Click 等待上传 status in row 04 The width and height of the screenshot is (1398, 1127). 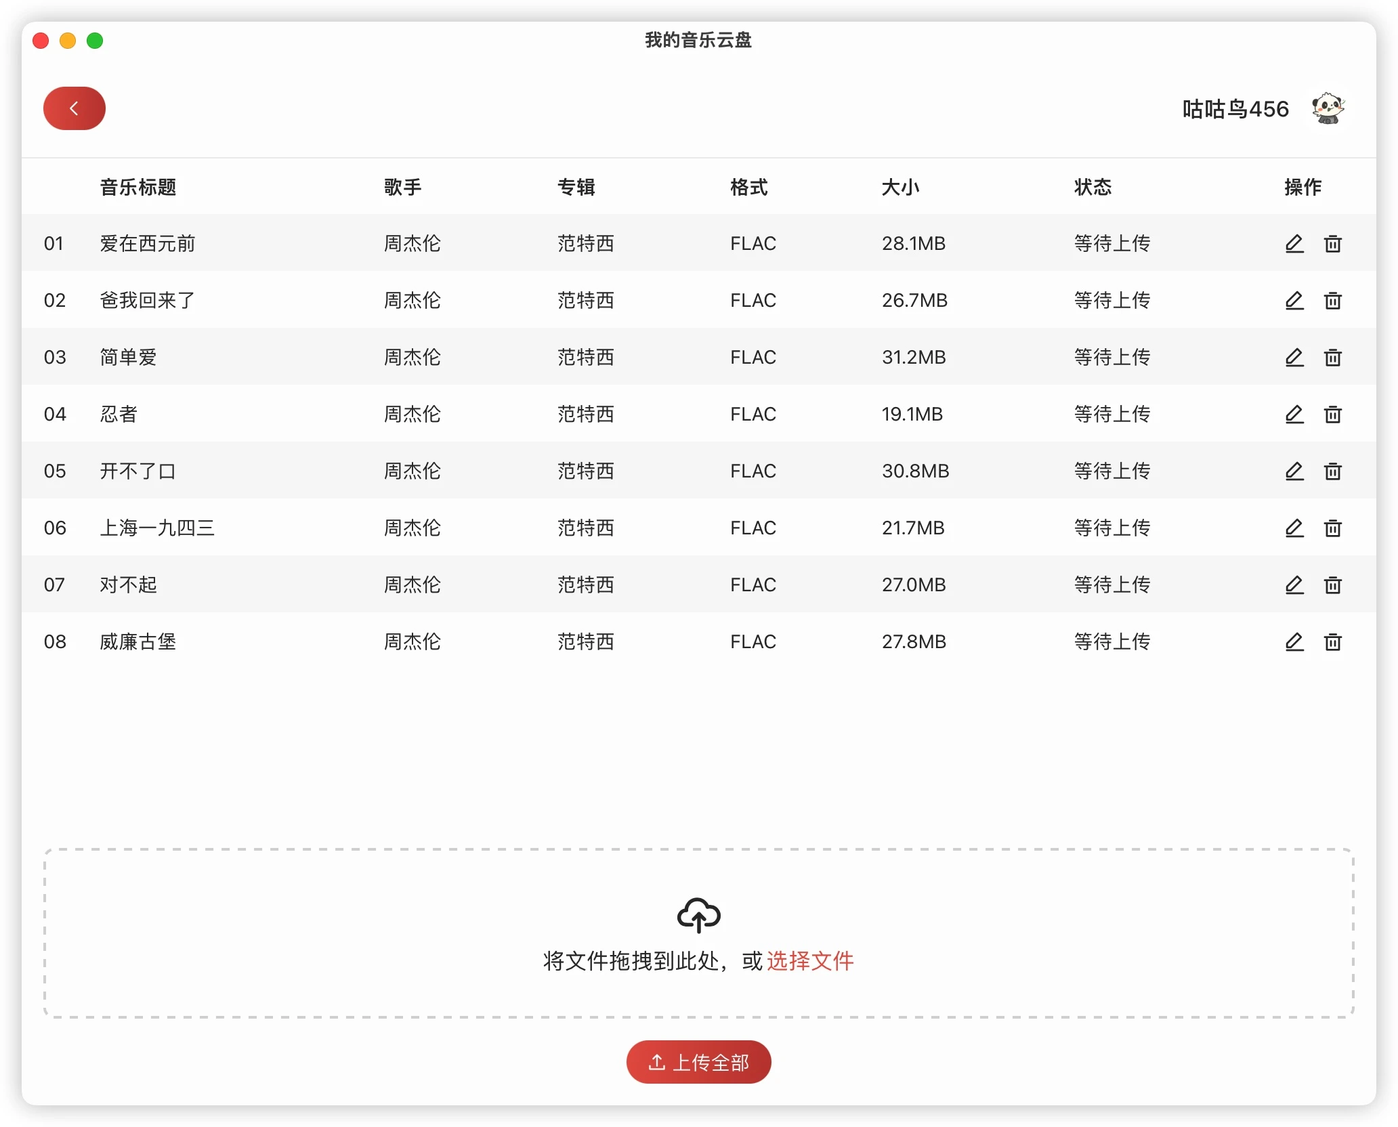pos(1112,414)
